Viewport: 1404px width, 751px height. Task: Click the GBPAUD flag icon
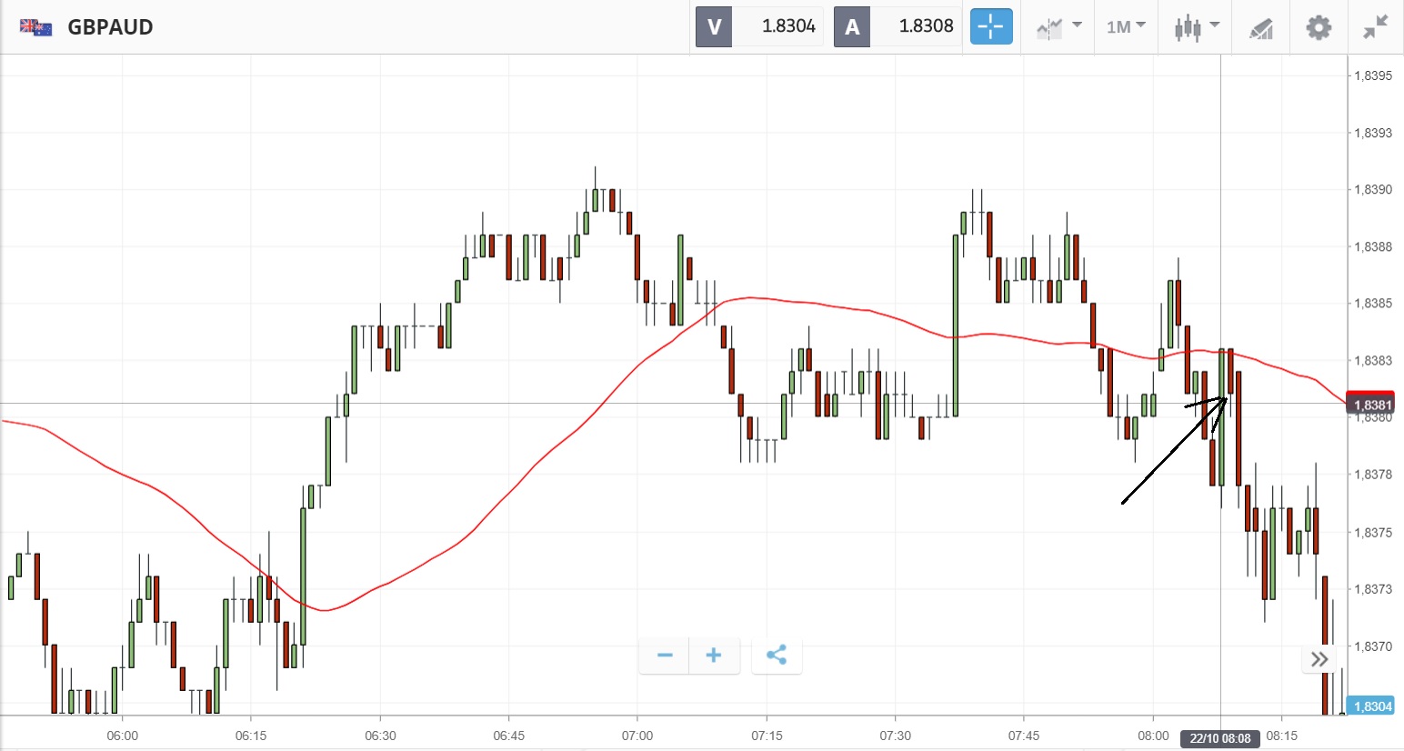[36, 27]
